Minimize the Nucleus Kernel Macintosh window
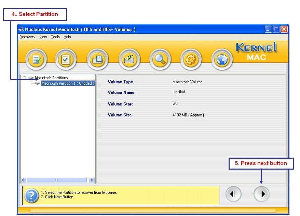 268,29
